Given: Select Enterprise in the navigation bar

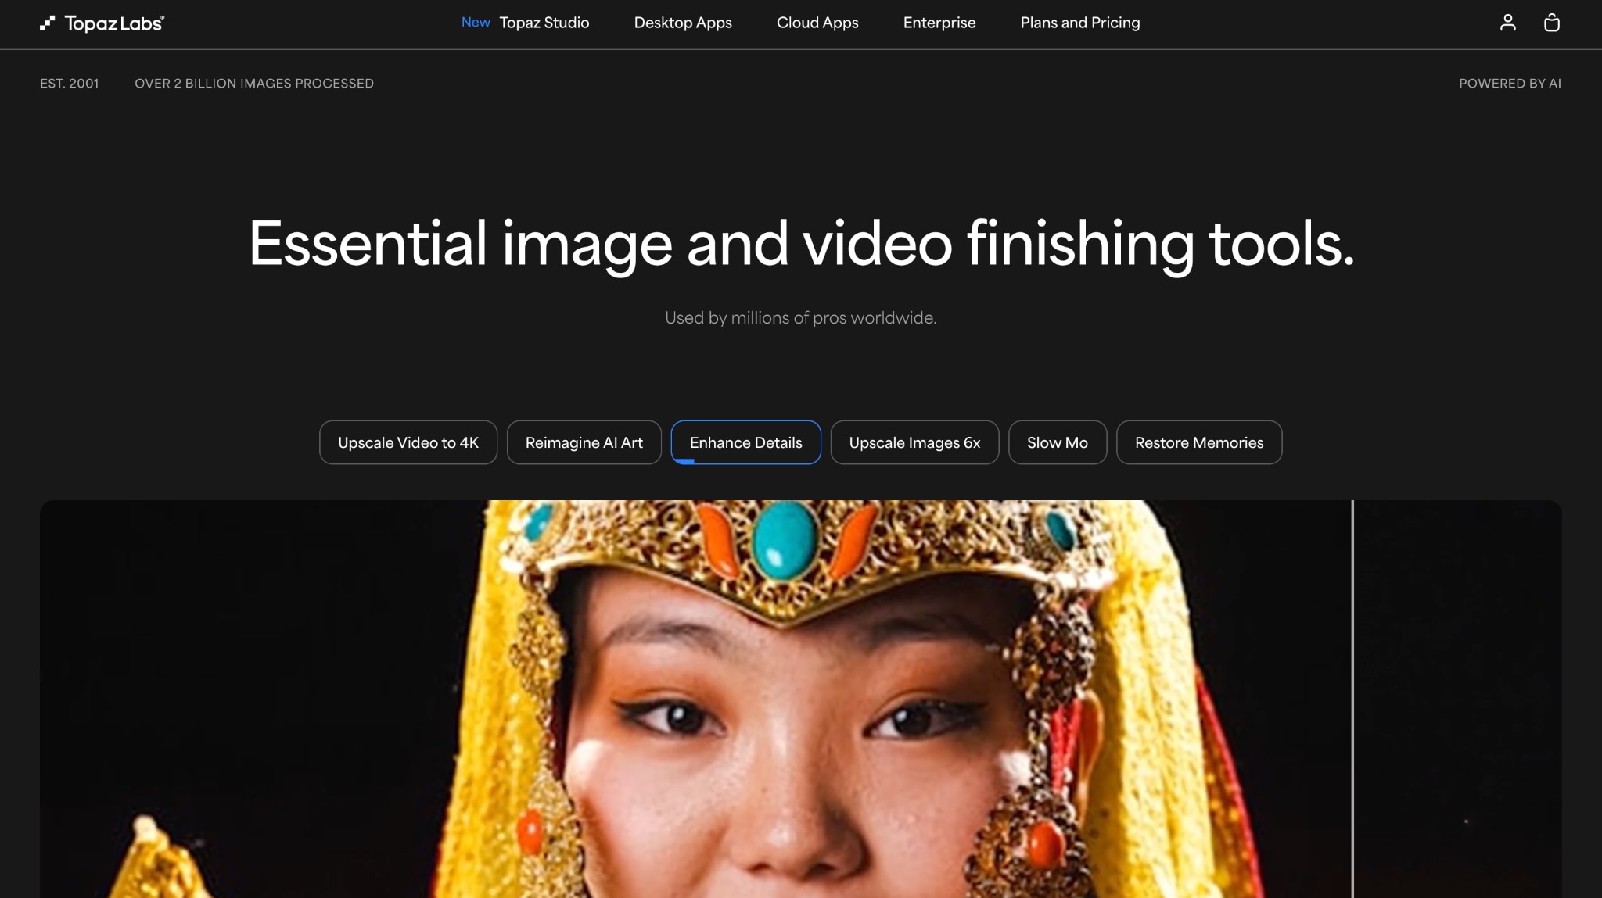Looking at the screenshot, I should 939,23.
